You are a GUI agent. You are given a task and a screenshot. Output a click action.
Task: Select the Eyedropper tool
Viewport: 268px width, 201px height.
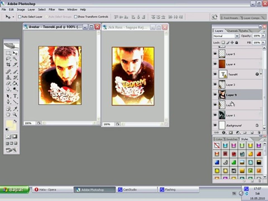tap(15, 109)
